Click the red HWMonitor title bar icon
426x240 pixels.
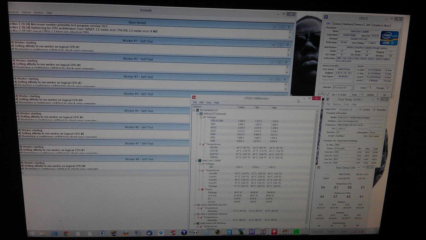[194, 97]
